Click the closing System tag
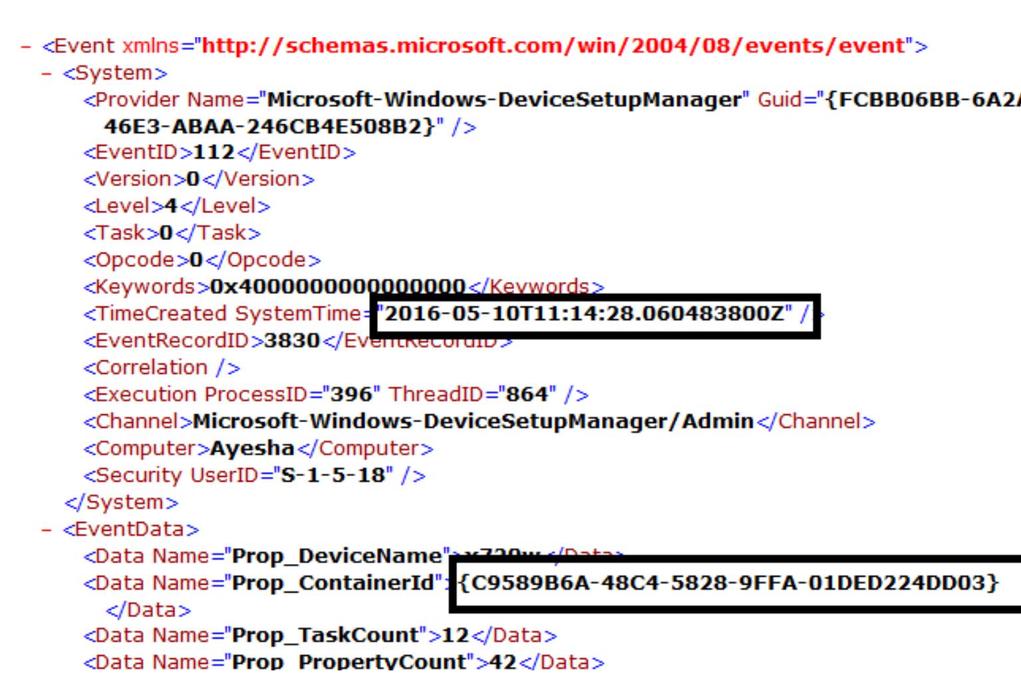The width and height of the screenshot is (1021, 685). pos(121,503)
